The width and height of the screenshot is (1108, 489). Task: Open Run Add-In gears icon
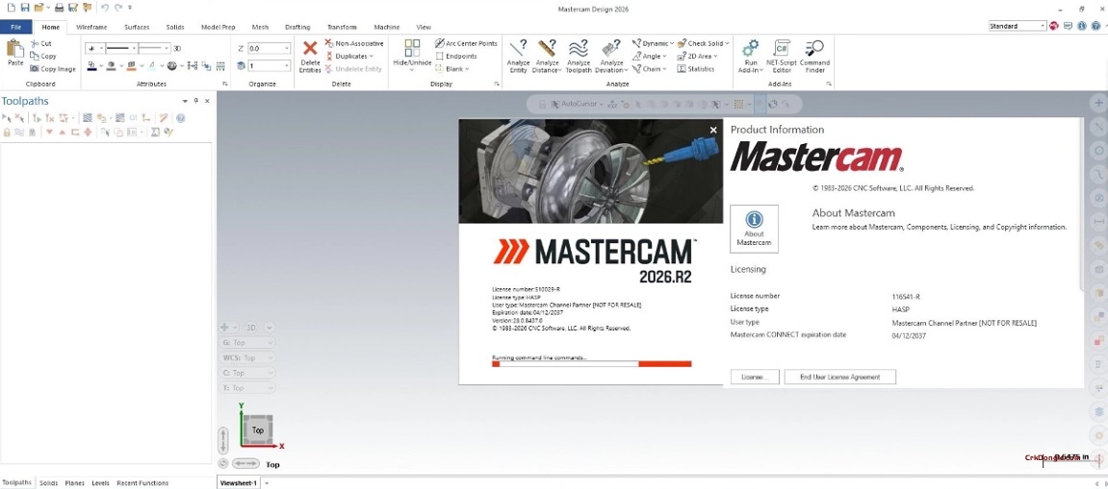click(x=750, y=48)
